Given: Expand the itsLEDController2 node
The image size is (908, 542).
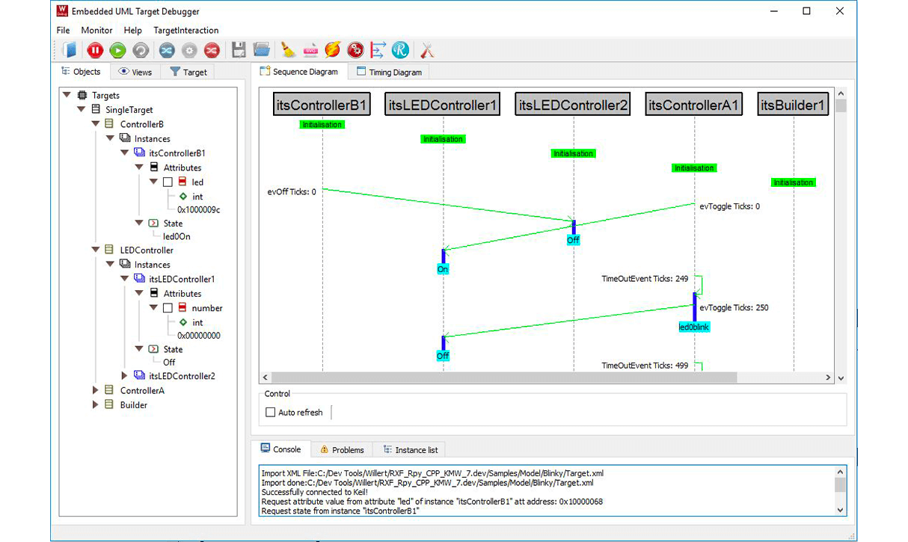Looking at the screenshot, I should [x=124, y=376].
